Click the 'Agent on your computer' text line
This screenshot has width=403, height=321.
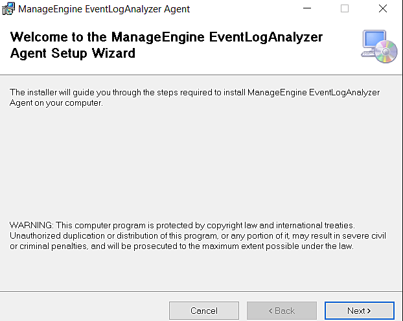(56, 104)
